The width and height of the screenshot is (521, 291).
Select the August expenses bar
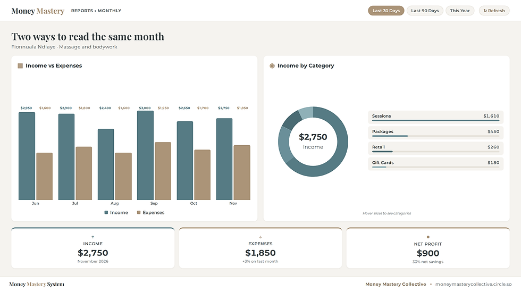coord(123,176)
